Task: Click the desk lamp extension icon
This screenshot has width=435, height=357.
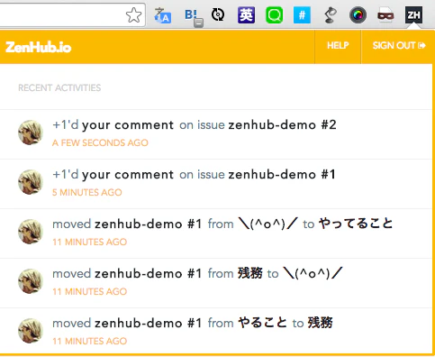Action: (x=330, y=15)
